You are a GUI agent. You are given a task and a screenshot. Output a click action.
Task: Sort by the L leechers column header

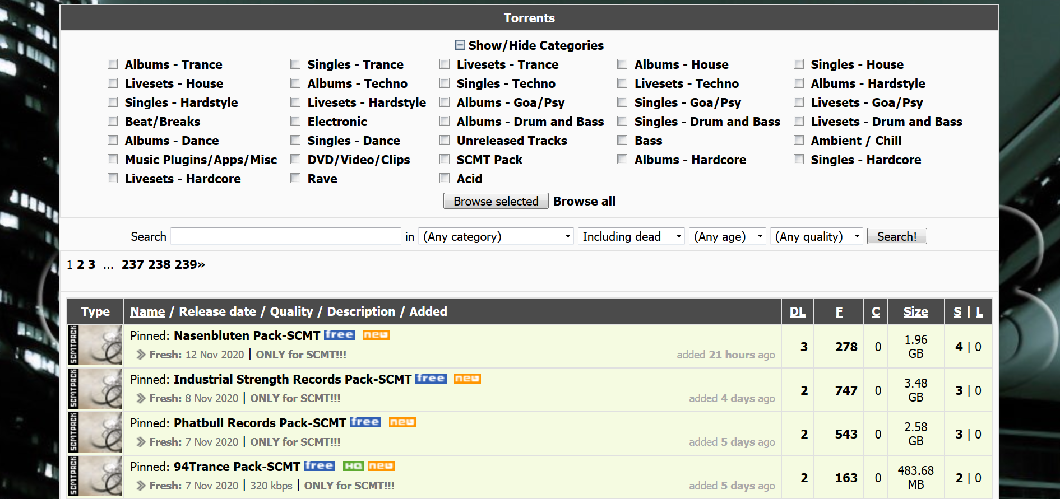[979, 311]
